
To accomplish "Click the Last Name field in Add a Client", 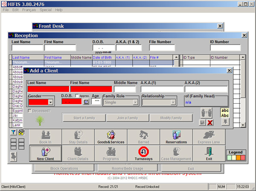I will [48, 89].
